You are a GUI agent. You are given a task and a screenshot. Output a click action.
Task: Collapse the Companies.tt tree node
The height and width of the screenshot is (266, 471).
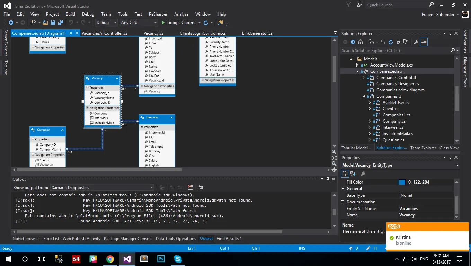click(x=364, y=96)
